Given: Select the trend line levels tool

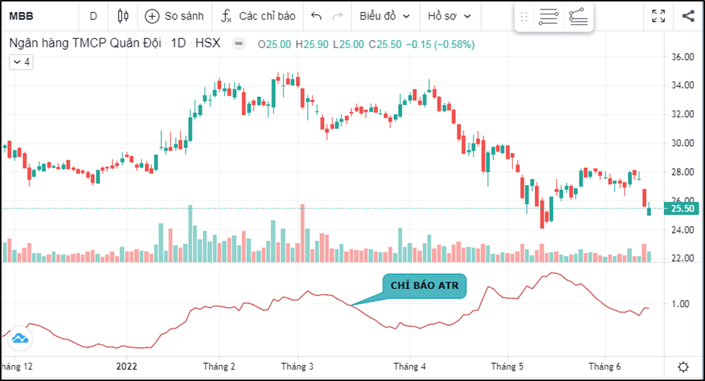Looking at the screenshot, I should pos(578,17).
